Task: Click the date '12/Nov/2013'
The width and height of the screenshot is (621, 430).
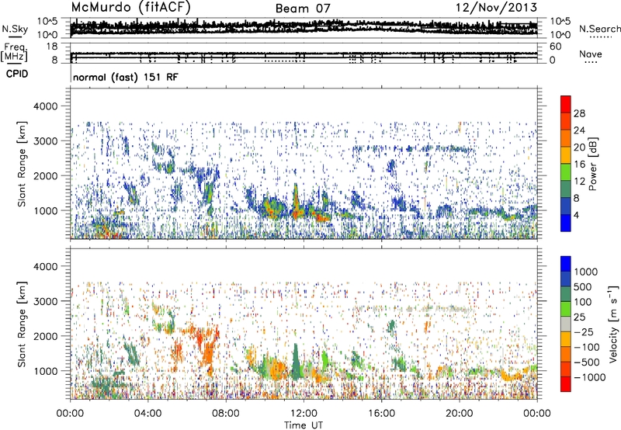Action: [x=496, y=8]
